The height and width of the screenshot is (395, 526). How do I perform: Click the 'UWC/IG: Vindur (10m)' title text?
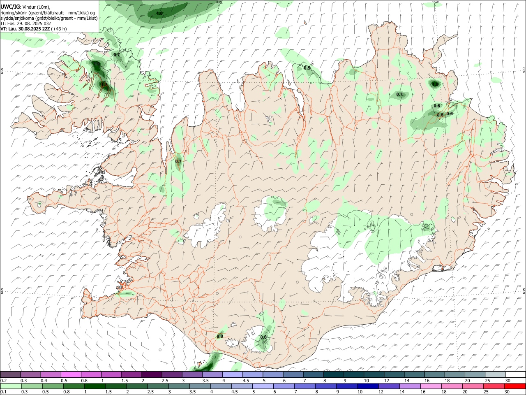(x=25, y=7)
